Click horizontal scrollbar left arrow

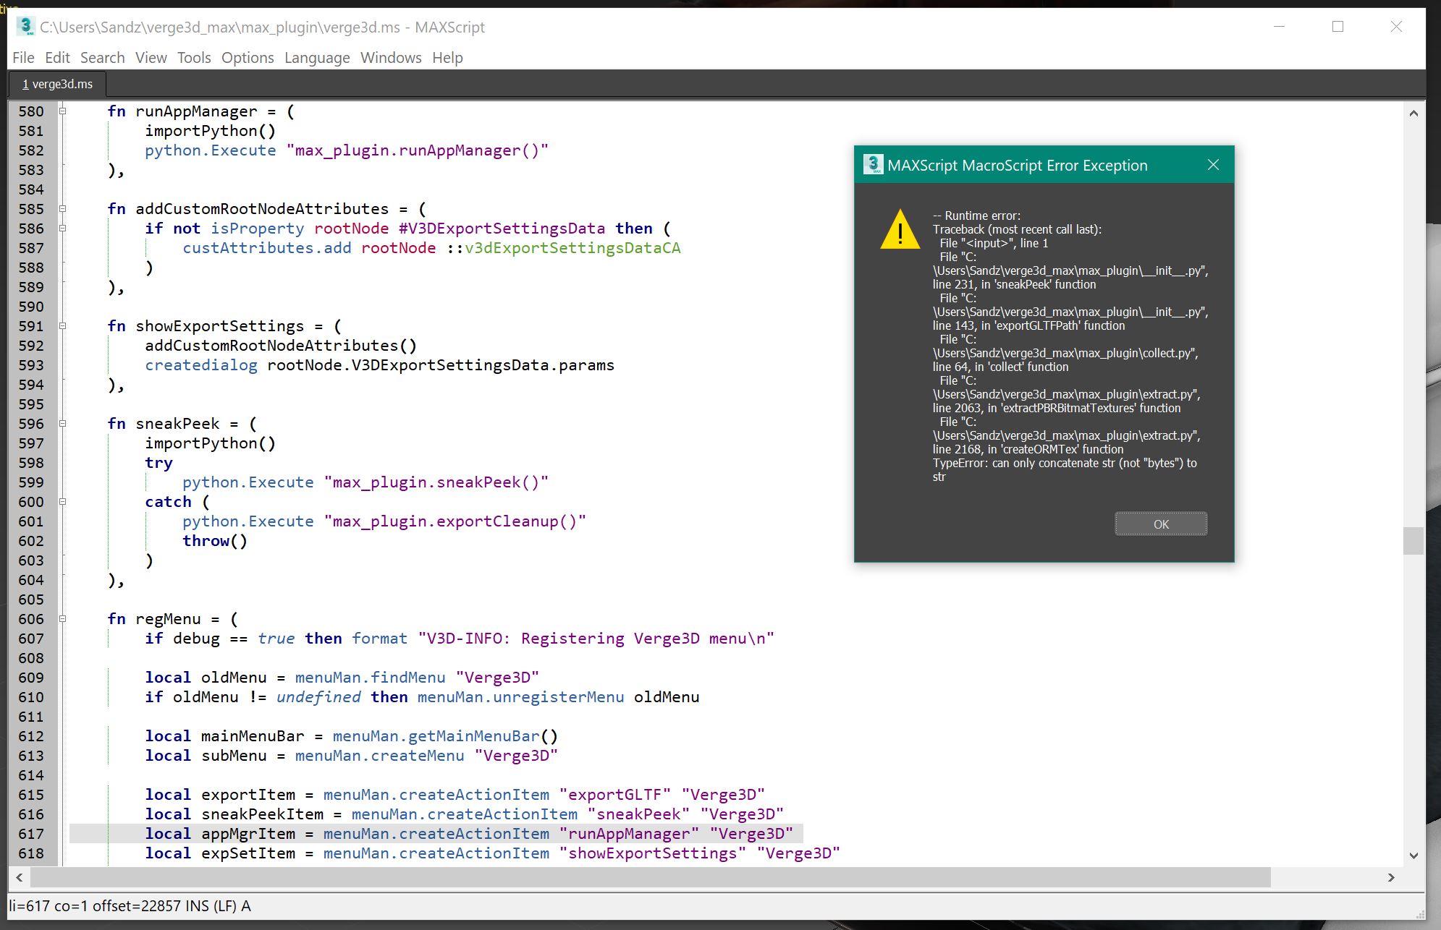tap(20, 877)
